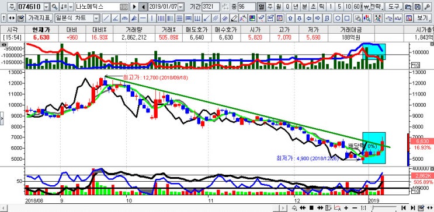This screenshot has width=434, height=212.
Task: Adjust the chart zoom slider
Action: [384, 208]
